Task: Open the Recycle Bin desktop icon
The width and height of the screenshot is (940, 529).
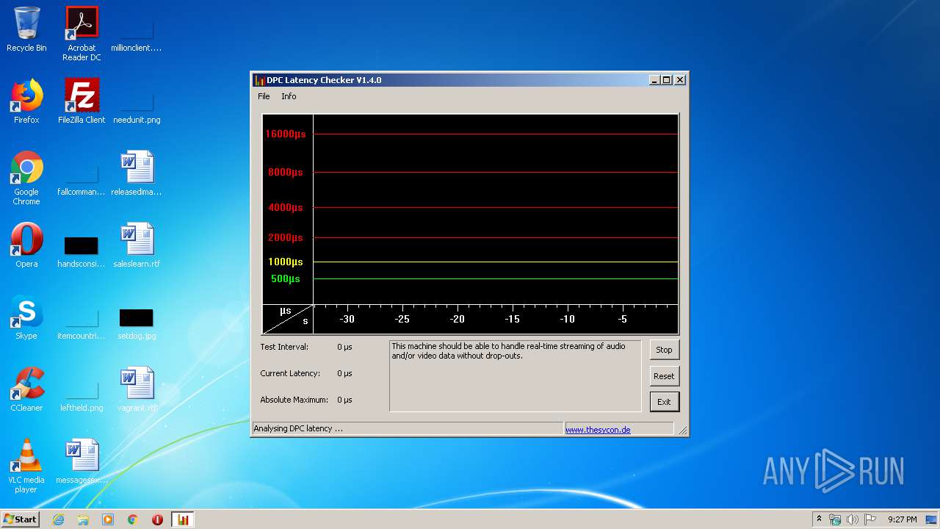Action: click(x=26, y=29)
